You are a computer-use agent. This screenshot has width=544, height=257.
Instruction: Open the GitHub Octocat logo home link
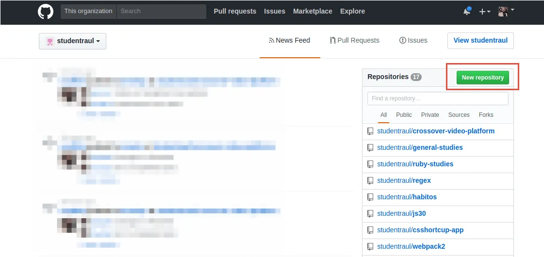tap(46, 12)
